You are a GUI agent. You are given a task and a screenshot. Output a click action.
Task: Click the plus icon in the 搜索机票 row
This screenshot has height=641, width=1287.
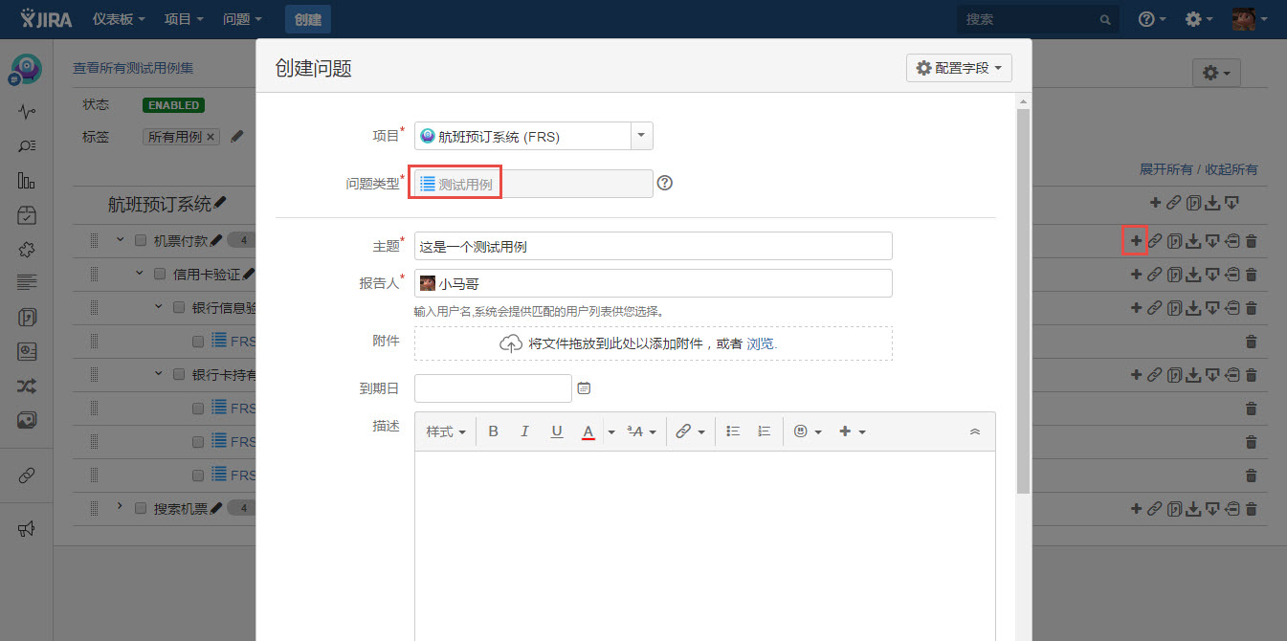(1135, 509)
